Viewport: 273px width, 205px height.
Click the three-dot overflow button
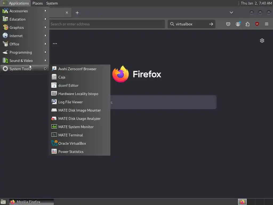[55, 44]
